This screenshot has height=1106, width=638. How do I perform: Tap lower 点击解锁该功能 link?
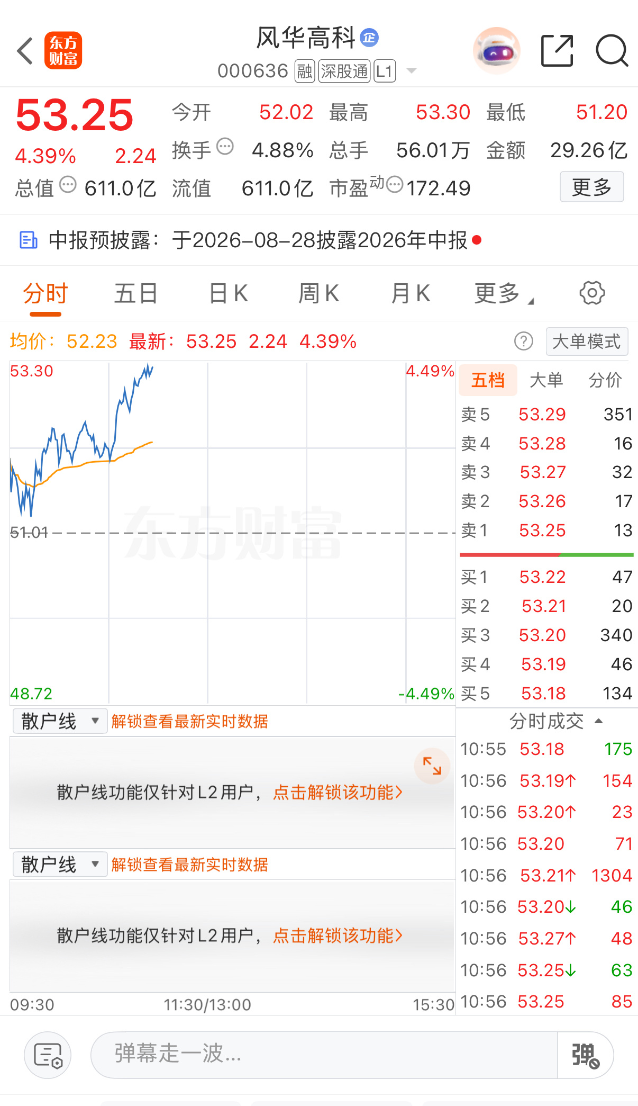338,936
